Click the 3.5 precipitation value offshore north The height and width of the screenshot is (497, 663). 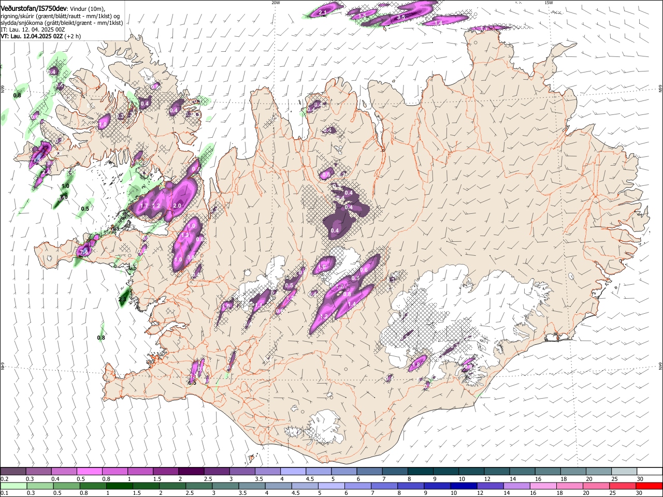400,18
